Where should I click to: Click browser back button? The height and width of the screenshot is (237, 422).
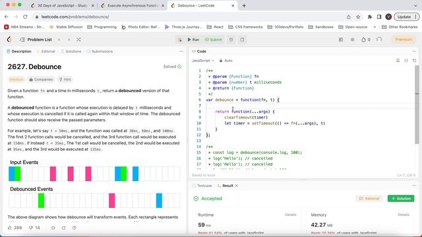pos(7,16)
